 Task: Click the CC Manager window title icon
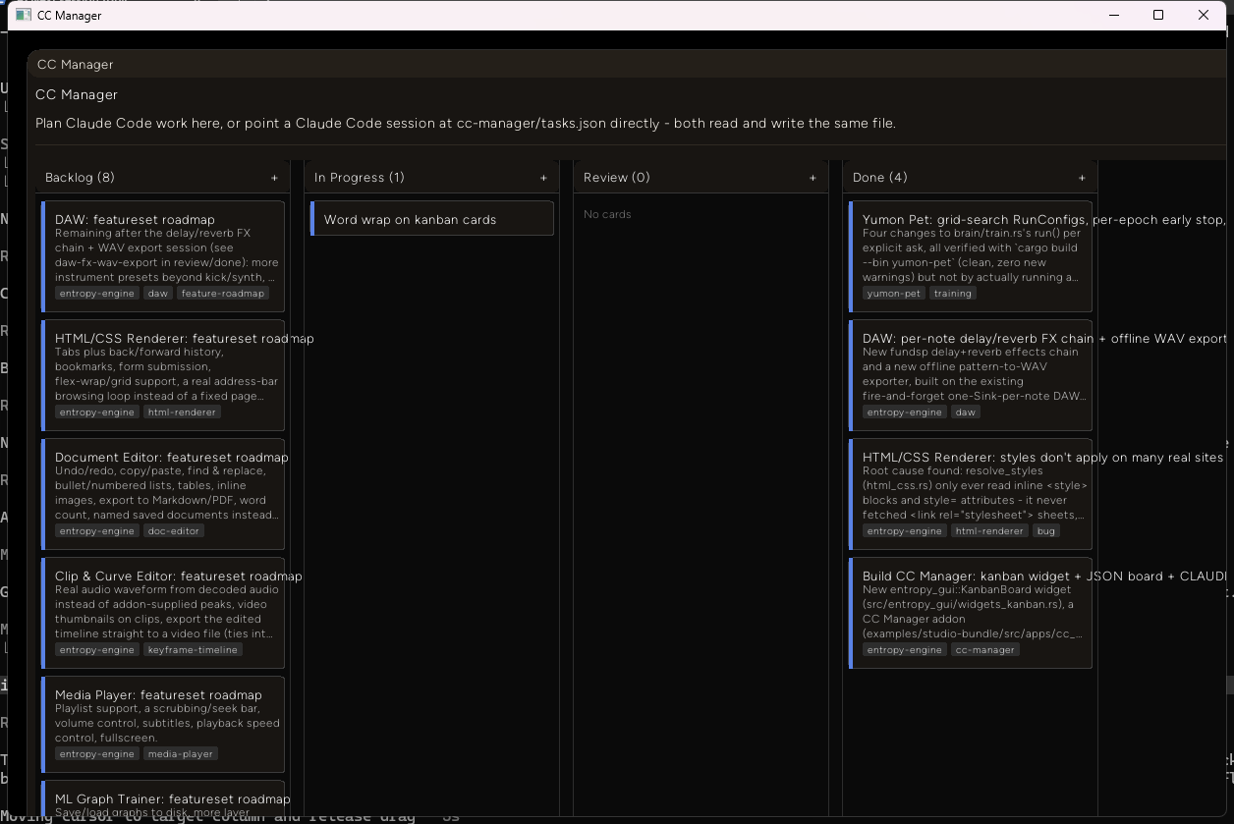(x=24, y=15)
